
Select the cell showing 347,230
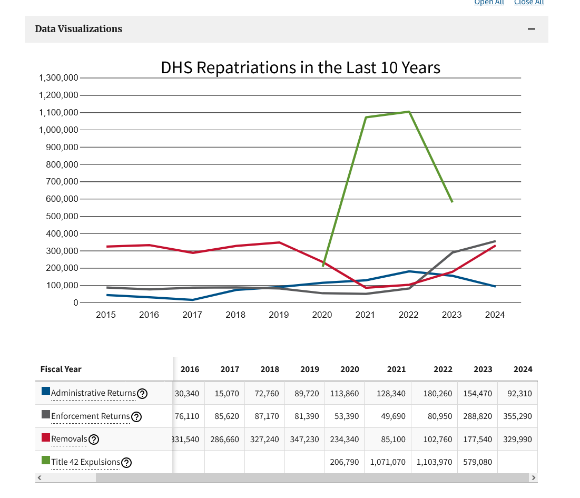tap(304, 439)
